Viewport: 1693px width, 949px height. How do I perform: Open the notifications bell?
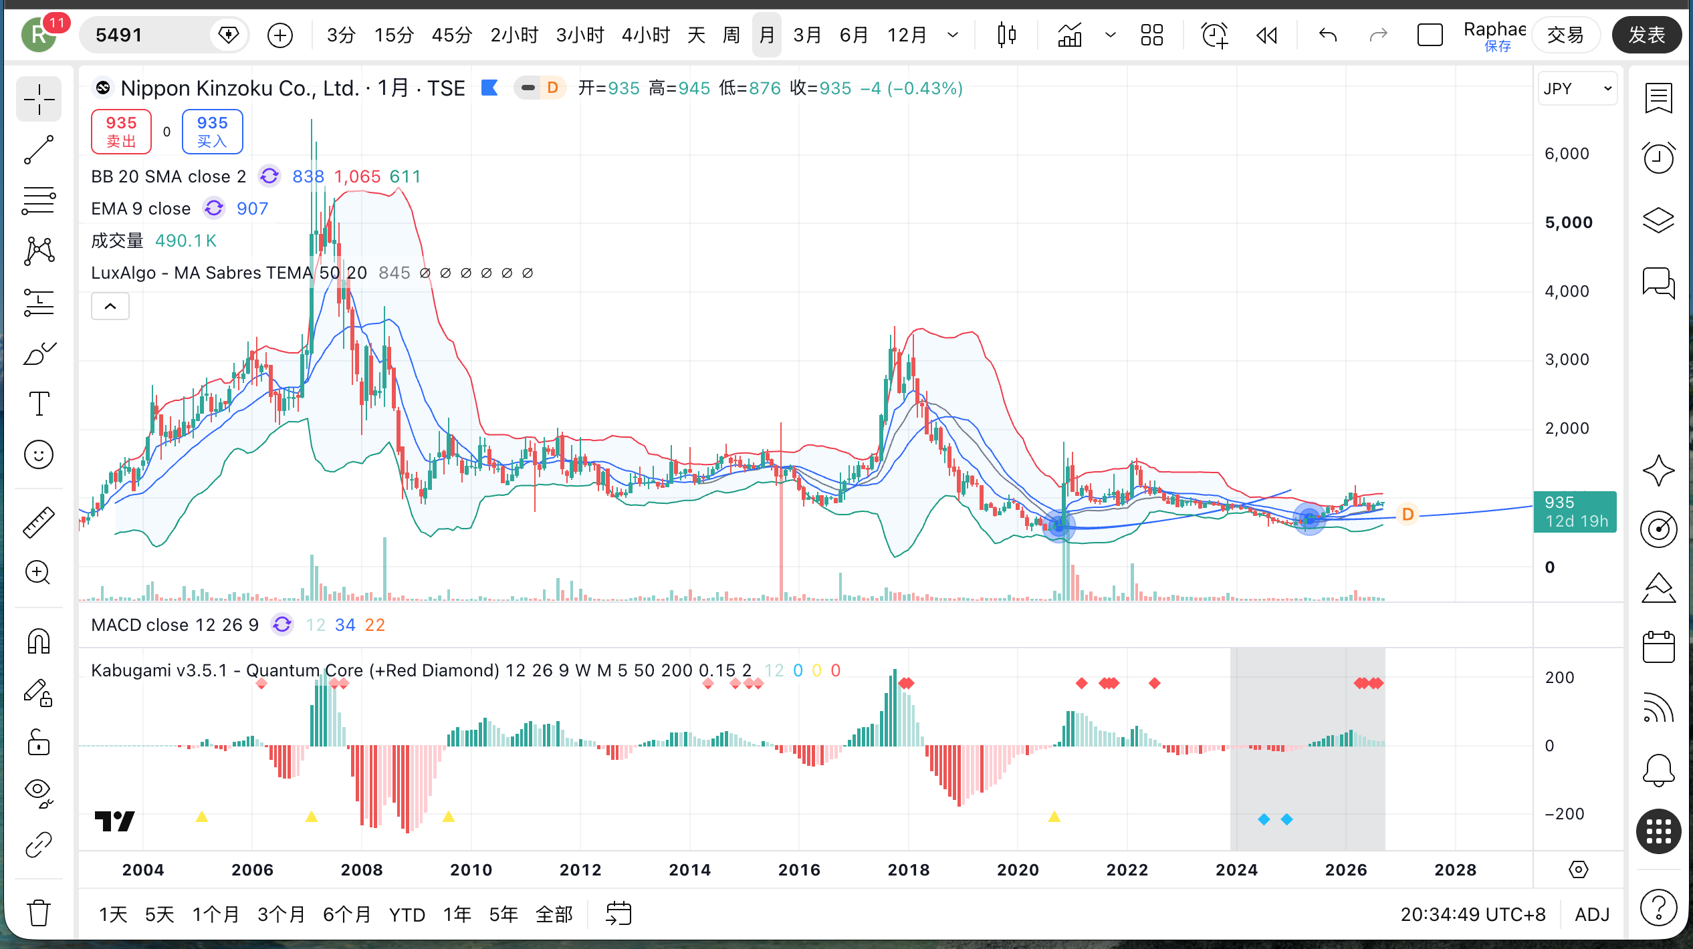pyautogui.click(x=1658, y=770)
